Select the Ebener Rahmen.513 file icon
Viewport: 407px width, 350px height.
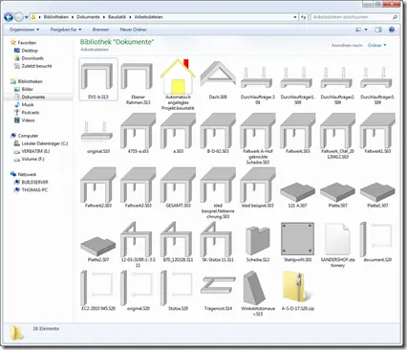[138, 77]
